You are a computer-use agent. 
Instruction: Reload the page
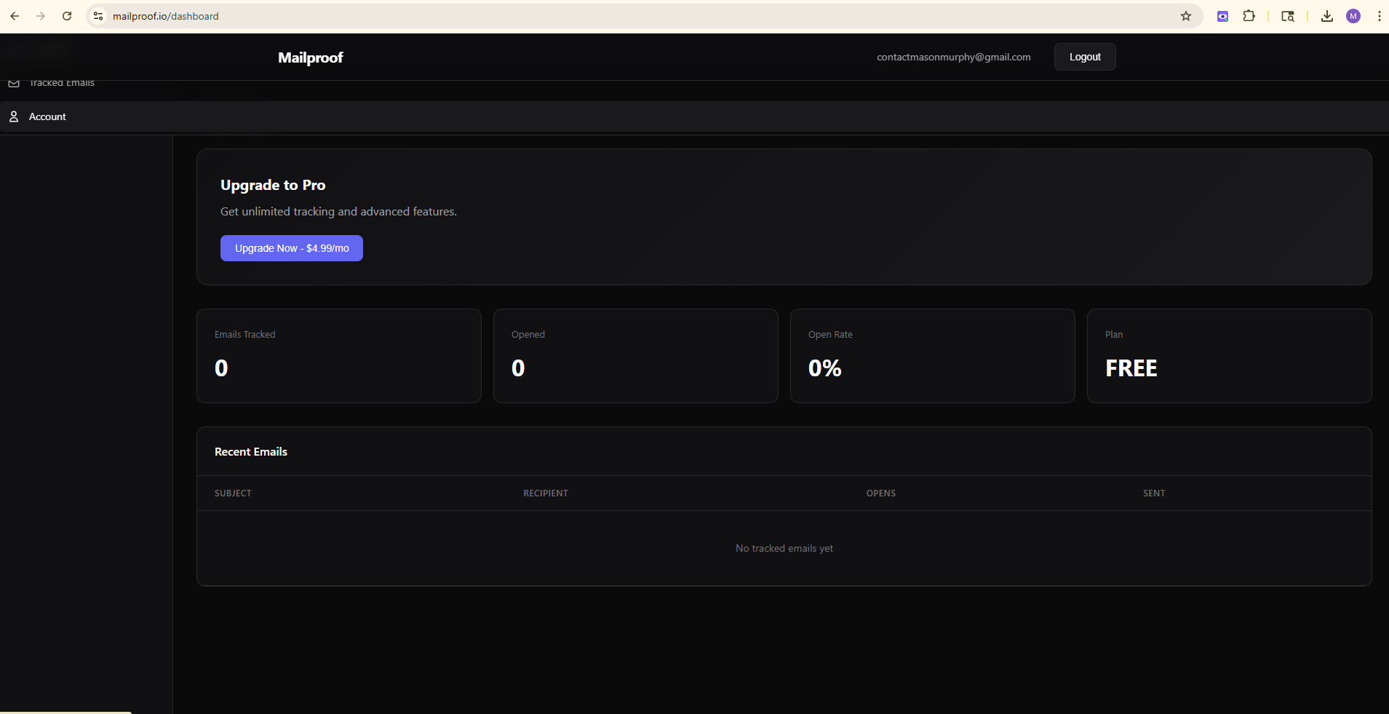67,15
